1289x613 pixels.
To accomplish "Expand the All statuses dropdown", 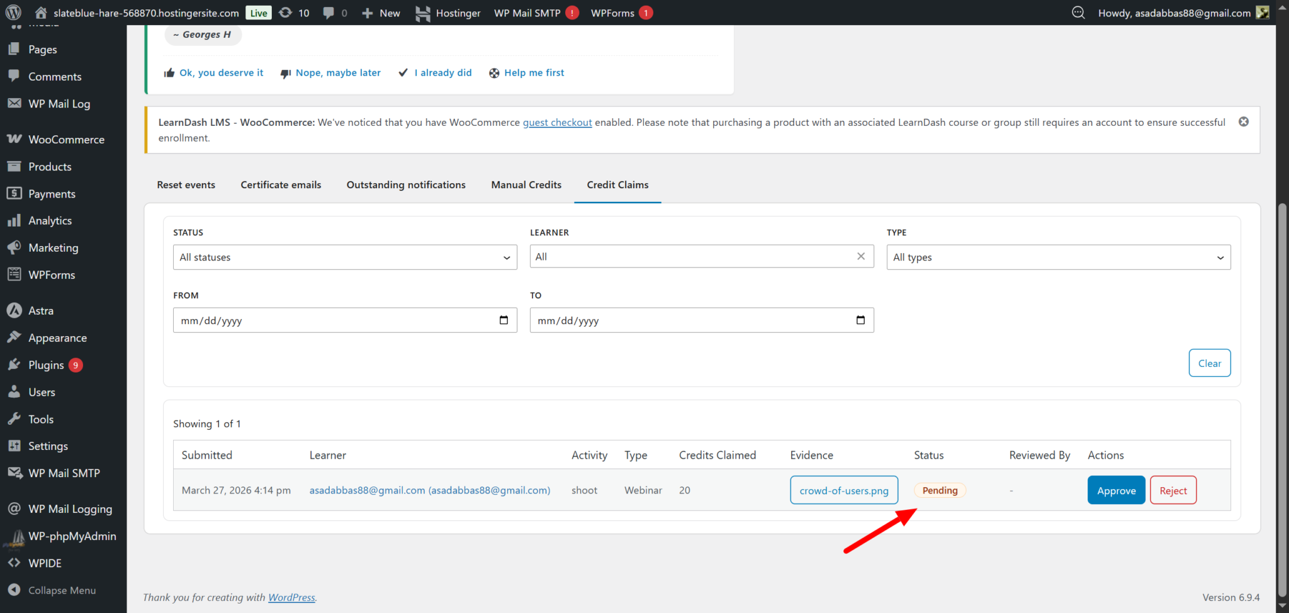I will pos(345,257).
